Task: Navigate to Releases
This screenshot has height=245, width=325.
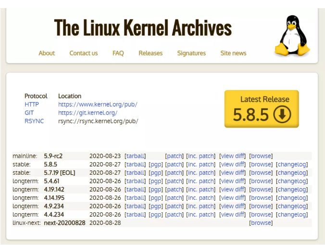Action: (x=150, y=53)
